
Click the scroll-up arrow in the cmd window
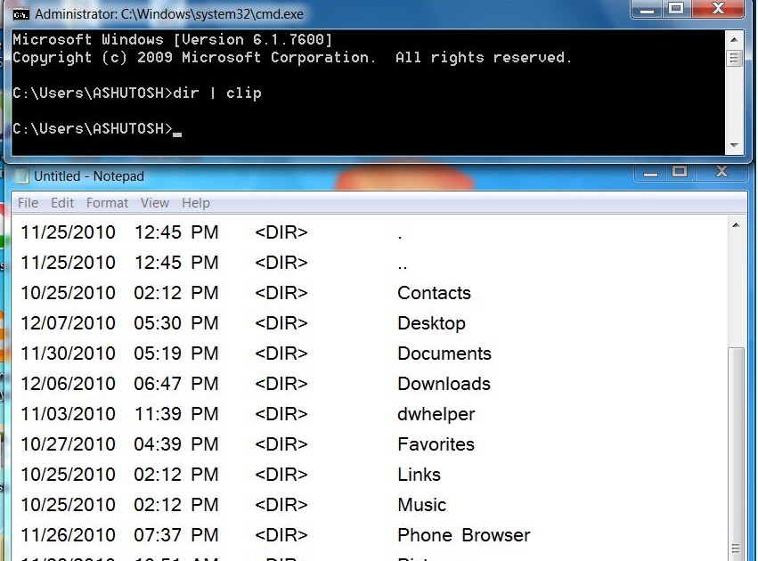click(735, 38)
